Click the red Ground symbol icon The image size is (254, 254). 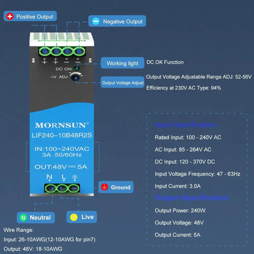click(x=104, y=187)
